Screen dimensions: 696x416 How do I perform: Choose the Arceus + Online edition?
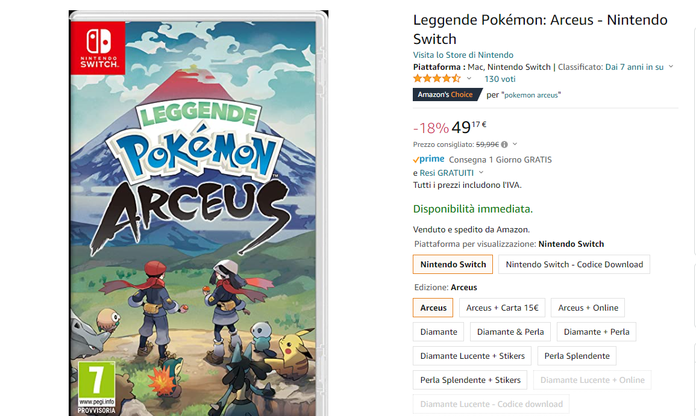pos(588,308)
